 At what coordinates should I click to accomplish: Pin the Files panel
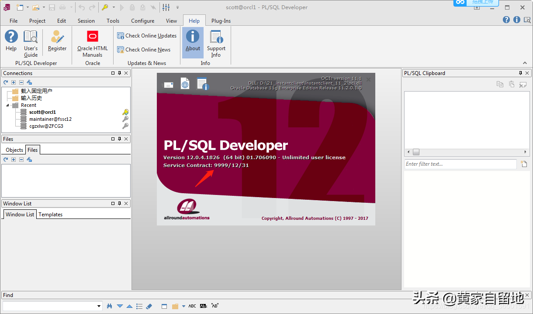[120, 139]
